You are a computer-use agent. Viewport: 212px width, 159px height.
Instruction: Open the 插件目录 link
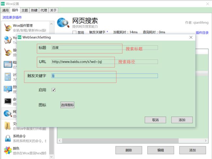click(x=202, y=33)
